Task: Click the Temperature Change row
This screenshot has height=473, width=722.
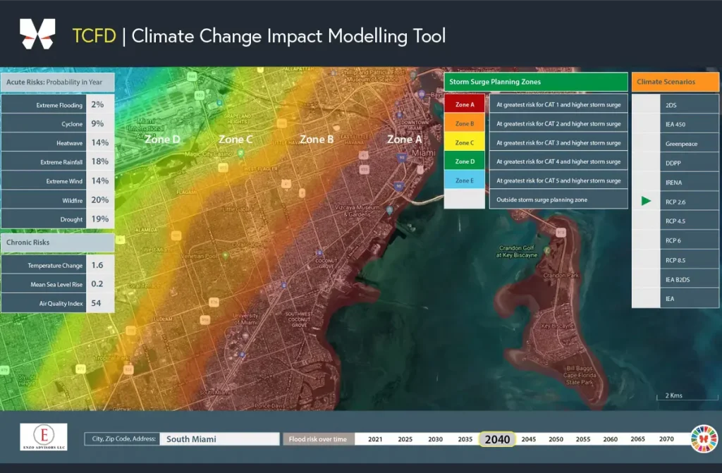Action: [58, 265]
